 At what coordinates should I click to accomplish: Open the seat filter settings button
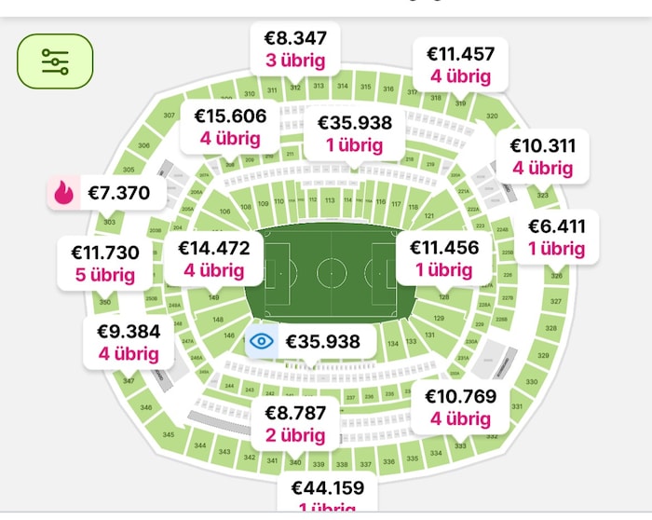55,62
